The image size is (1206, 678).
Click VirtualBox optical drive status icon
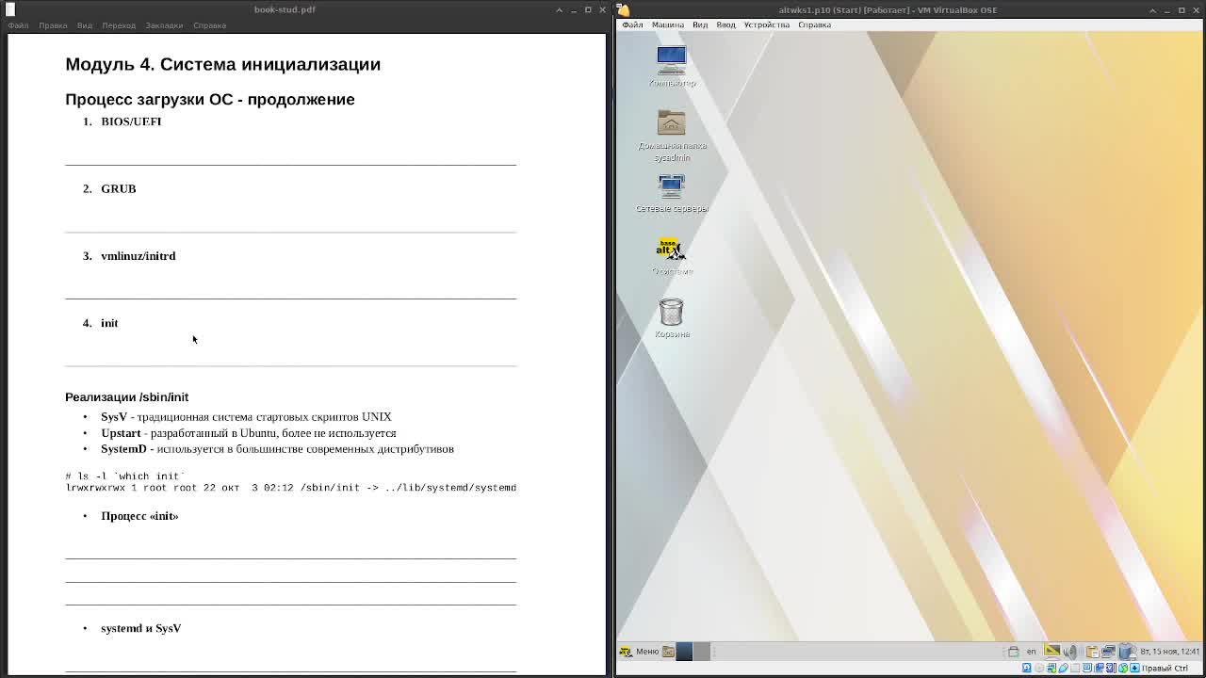(x=1039, y=669)
